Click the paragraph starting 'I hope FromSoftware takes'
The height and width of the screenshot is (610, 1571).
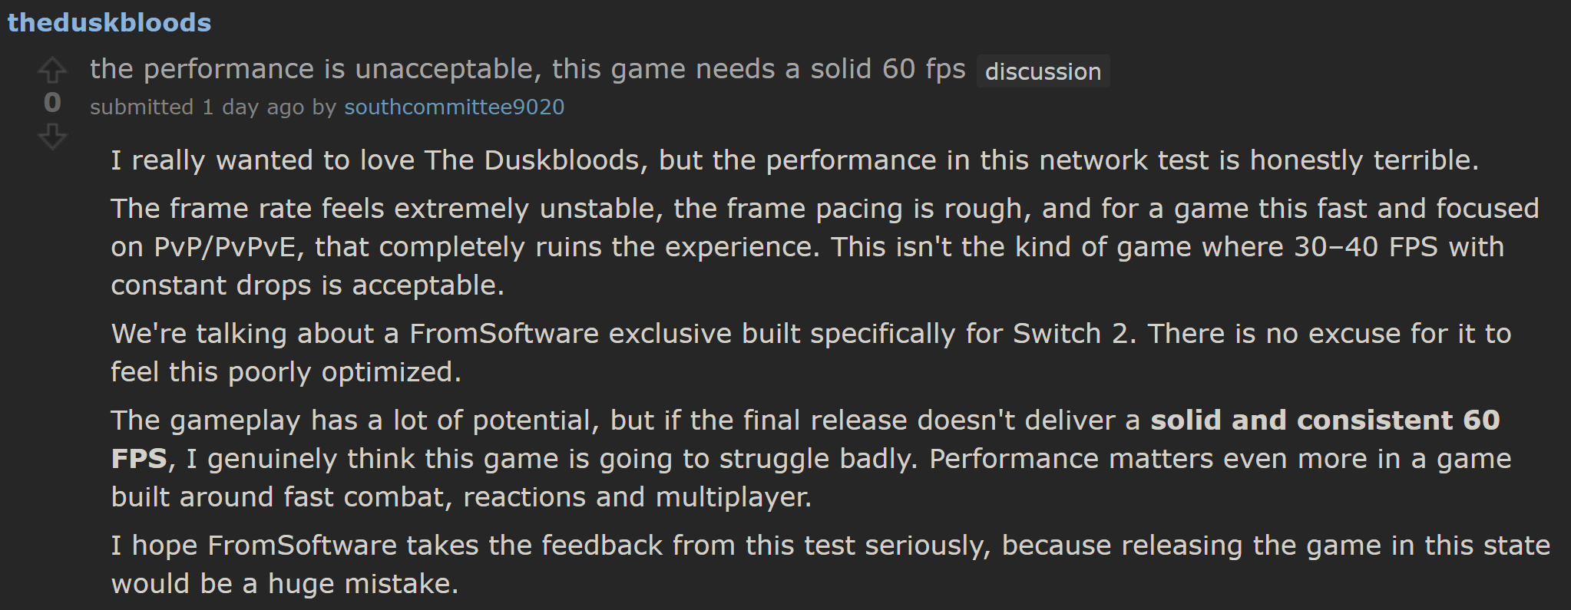[830, 564]
